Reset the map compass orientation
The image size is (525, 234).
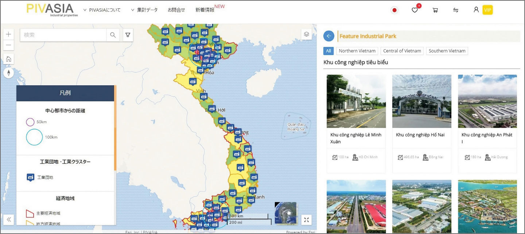[8, 73]
